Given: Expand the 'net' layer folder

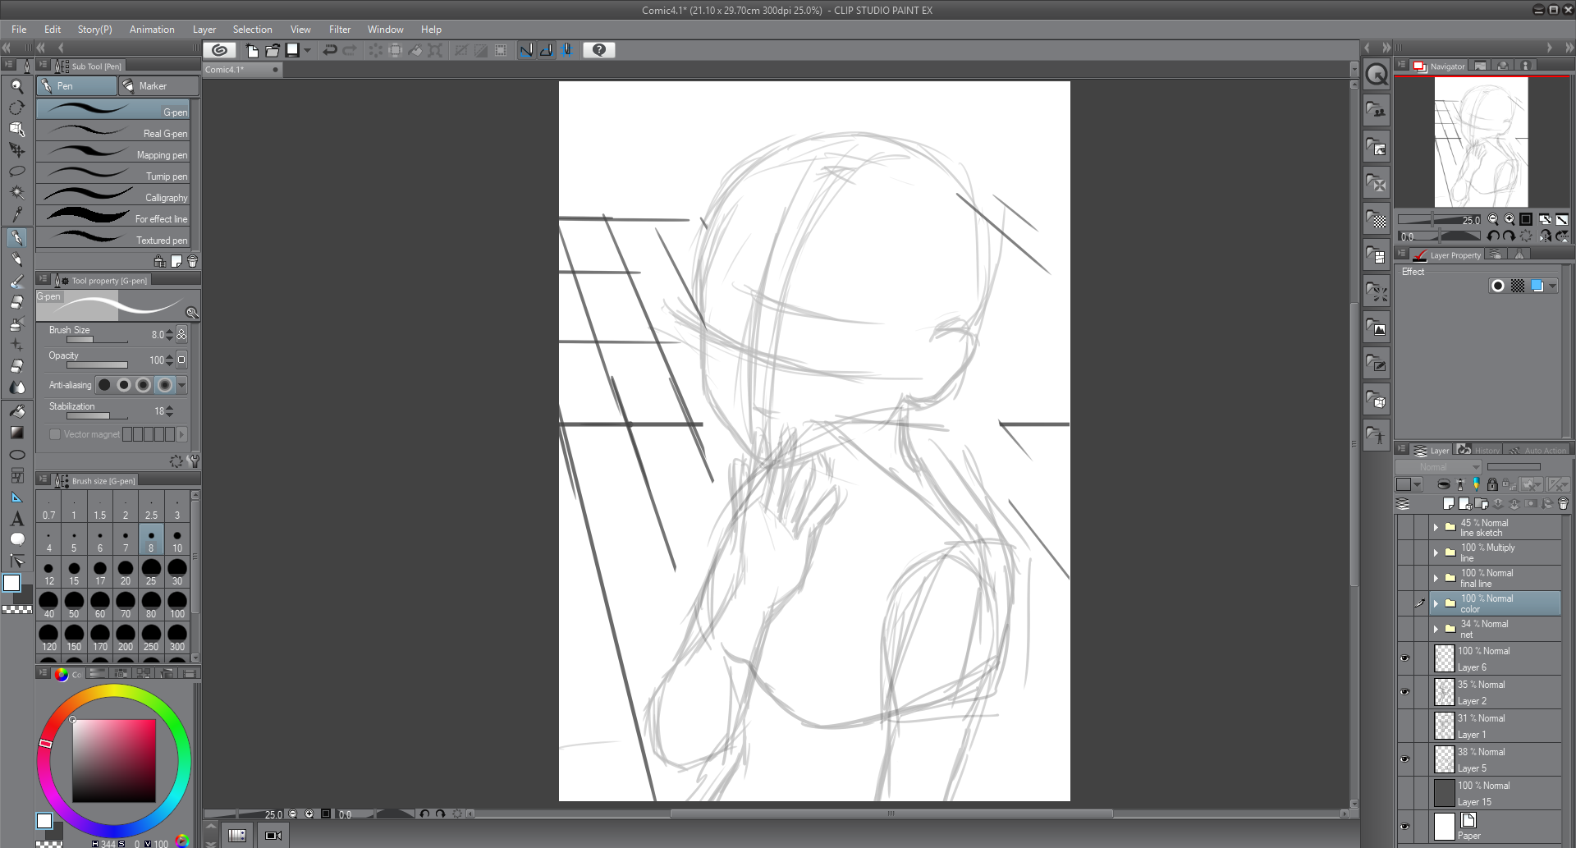Looking at the screenshot, I should click(x=1436, y=629).
